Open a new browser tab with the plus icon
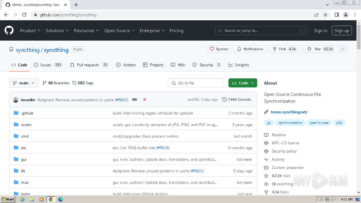 [x=76, y=5]
